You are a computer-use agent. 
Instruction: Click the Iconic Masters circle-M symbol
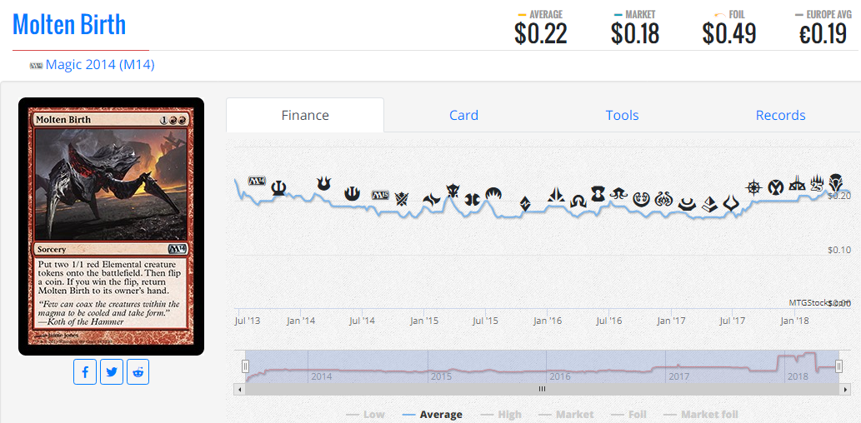coord(775,187)
